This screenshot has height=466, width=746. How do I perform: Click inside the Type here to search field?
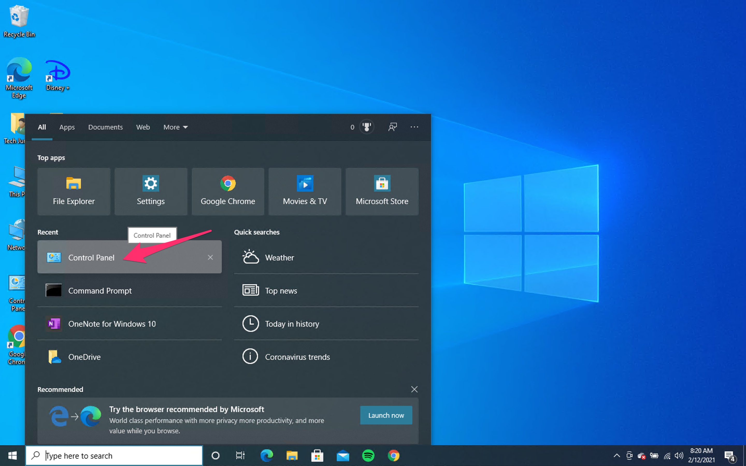(114, 455)
